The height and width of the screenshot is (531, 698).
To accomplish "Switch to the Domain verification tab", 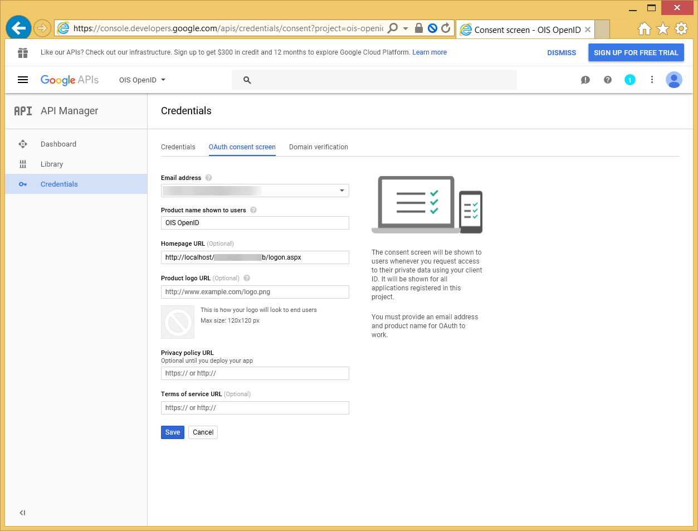I will tap(319, 147).
